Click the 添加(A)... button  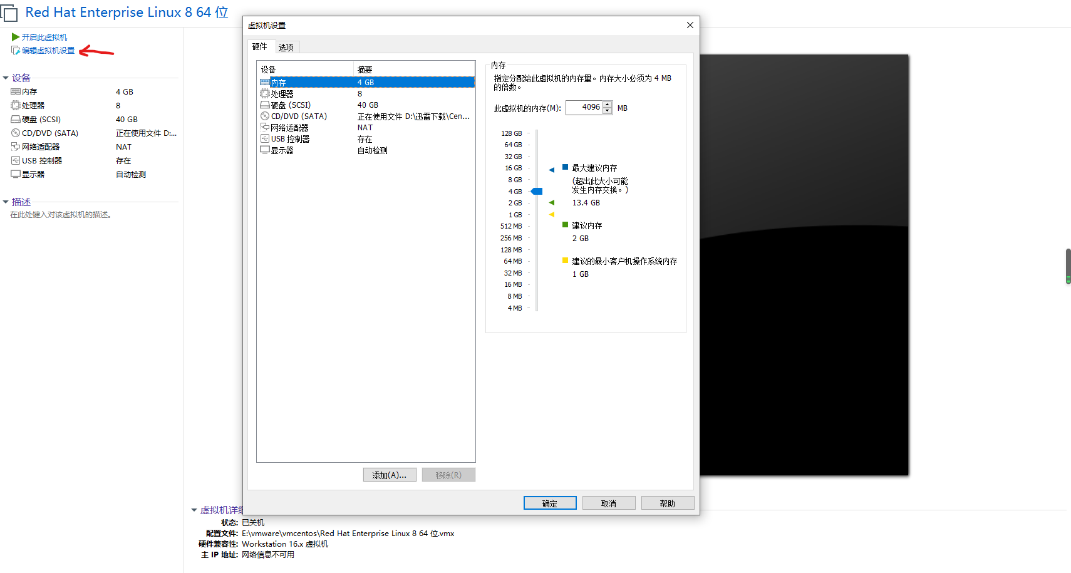click(x=390, y=475)
